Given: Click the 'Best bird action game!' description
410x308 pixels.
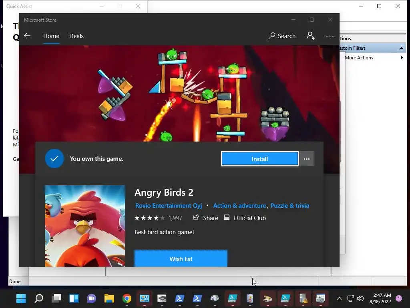Looking at the screenshot, I should (164, 232).
